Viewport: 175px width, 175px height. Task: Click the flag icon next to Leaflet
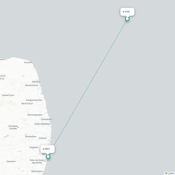(x=166, y=174)
